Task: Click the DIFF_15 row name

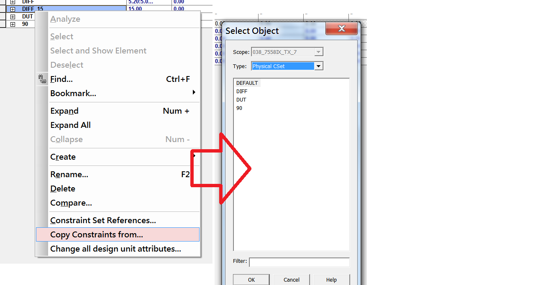Action: [x=33, y=9]
